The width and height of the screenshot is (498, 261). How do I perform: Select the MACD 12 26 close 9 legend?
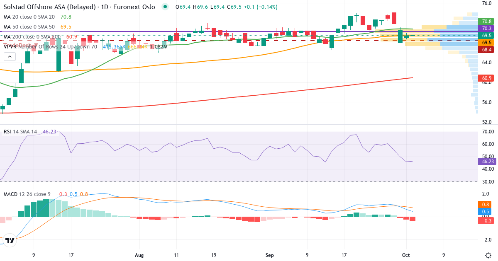click(28, 194)
